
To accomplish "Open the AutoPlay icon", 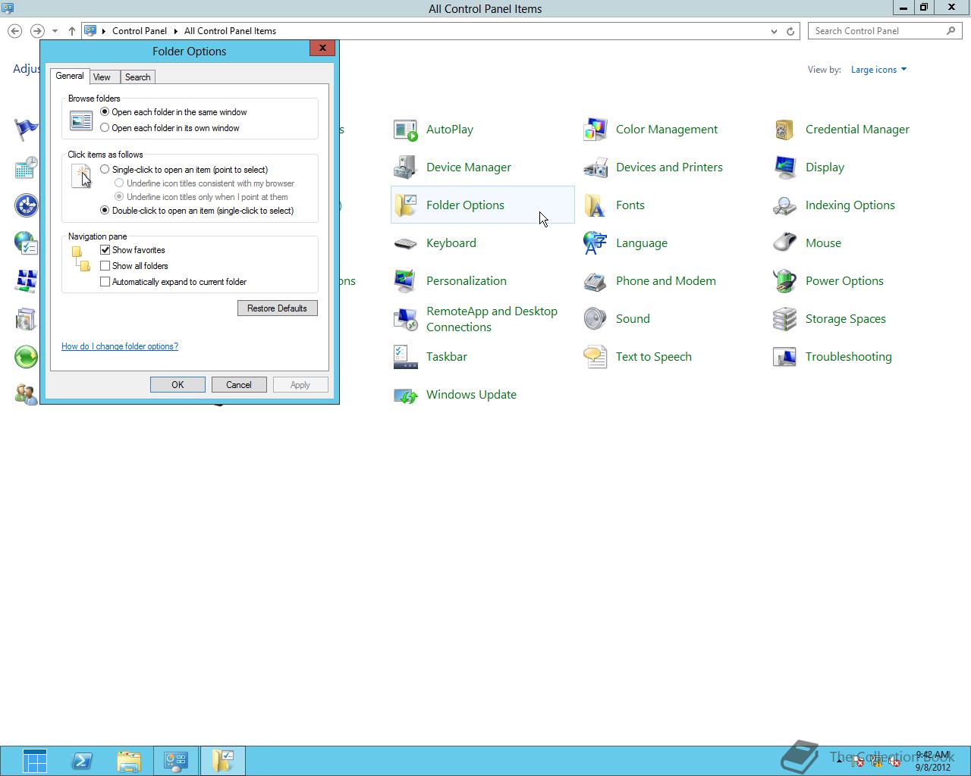I will [406, 130].
